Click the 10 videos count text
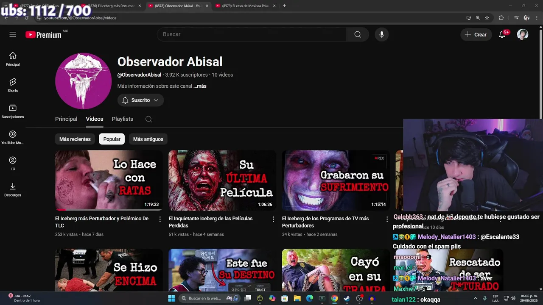The width and height of the screenshot is (543, 305). pyautogui.click(x=222, y=75)
